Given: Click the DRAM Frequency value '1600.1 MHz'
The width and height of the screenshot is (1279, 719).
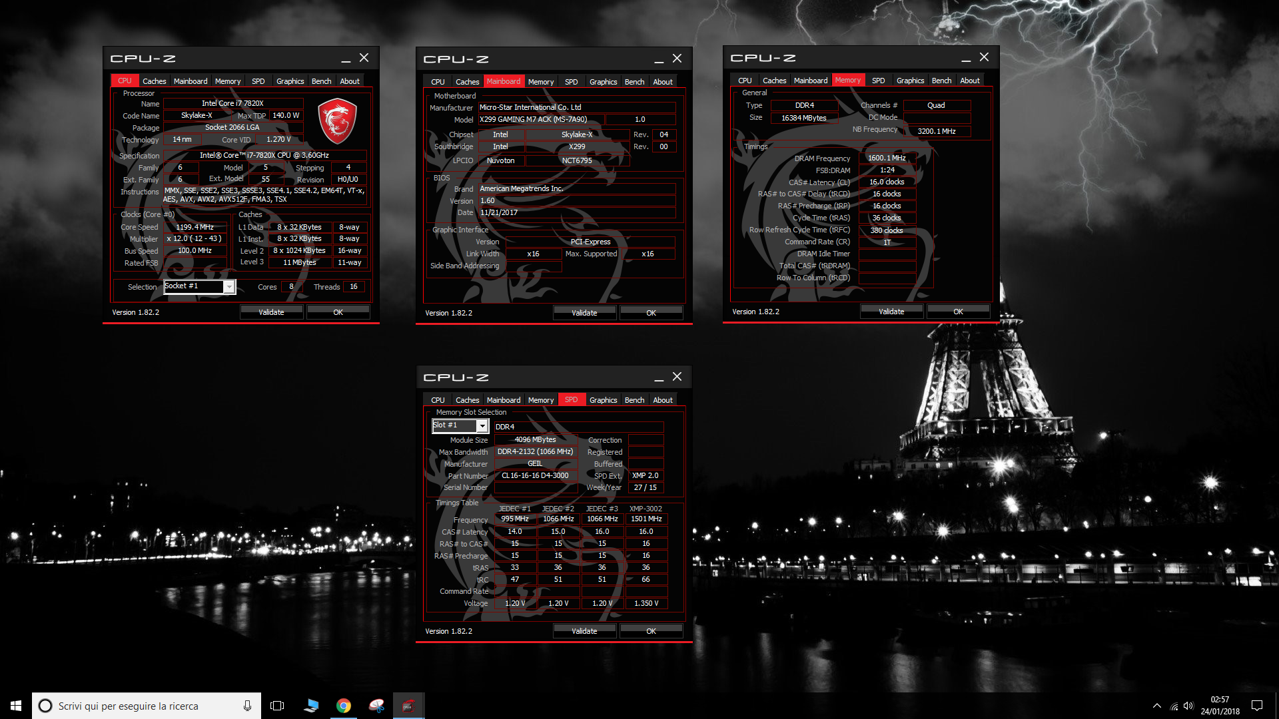Looking at the screenshot, I should [887, 158].
